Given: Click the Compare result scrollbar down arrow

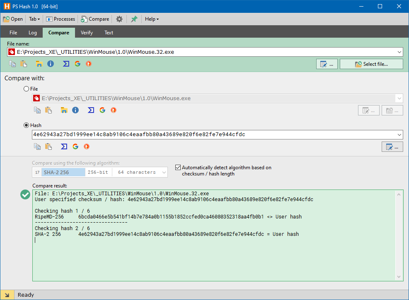Looking at the screenshot, I should (x=399, y=277).
